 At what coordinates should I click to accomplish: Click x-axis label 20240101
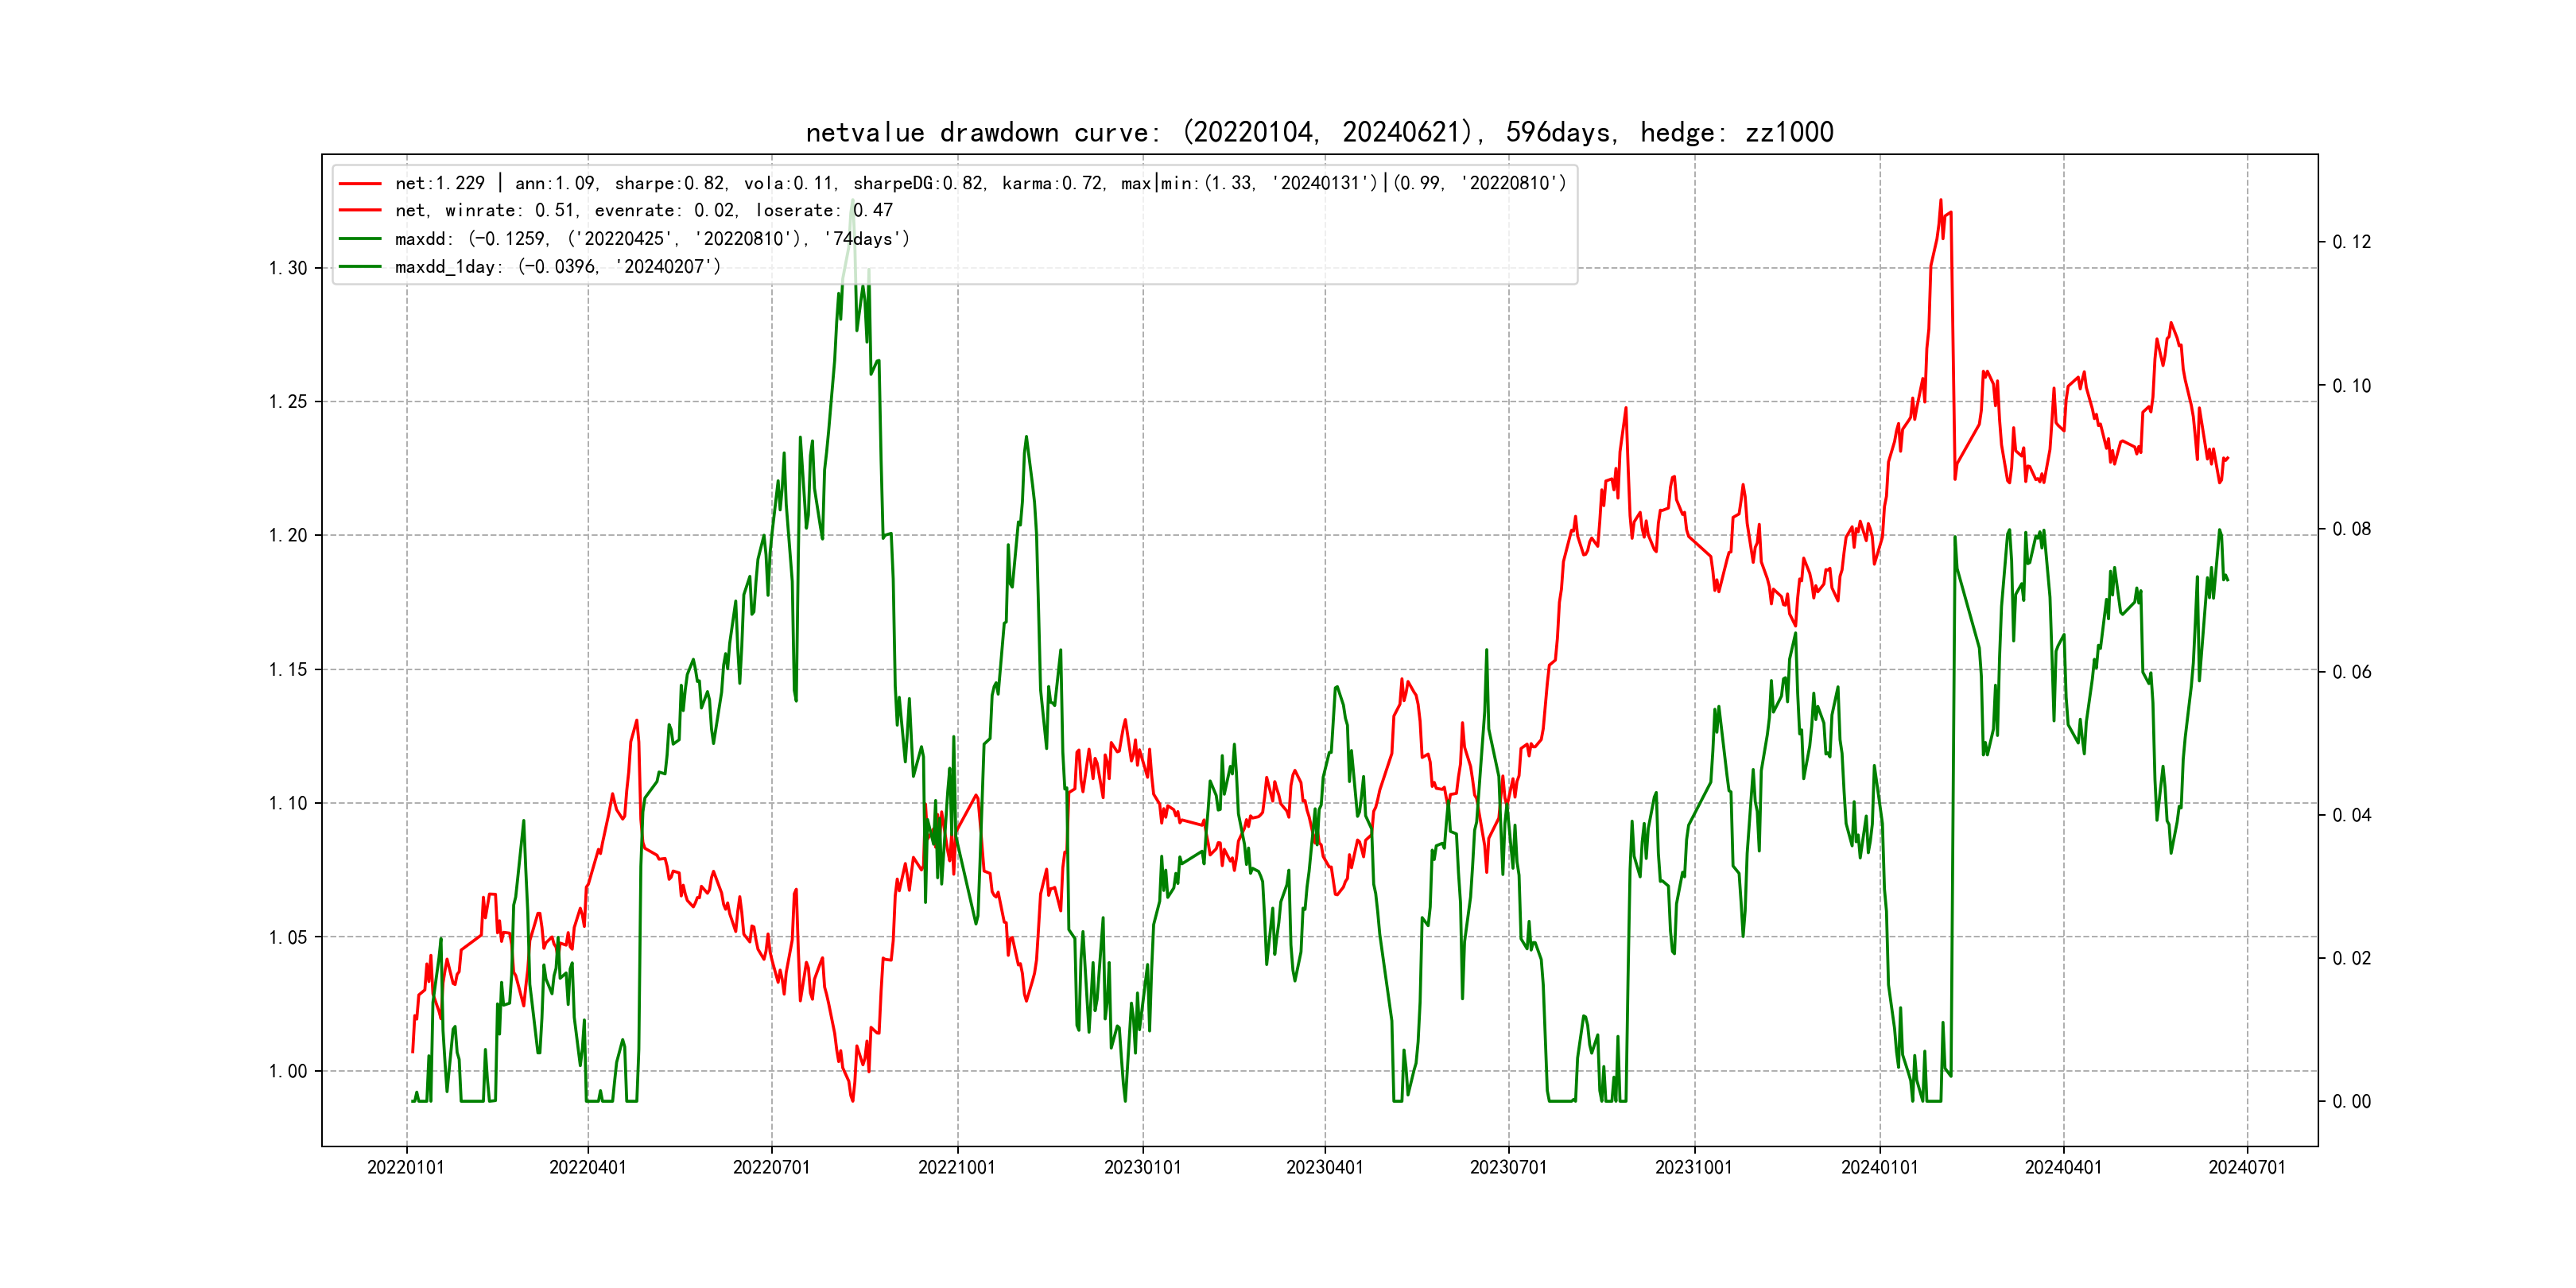pos(1879,1168)
